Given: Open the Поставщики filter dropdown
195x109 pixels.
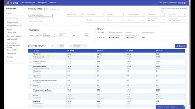Looking at the screenshot, I should [x=95, y=14].
